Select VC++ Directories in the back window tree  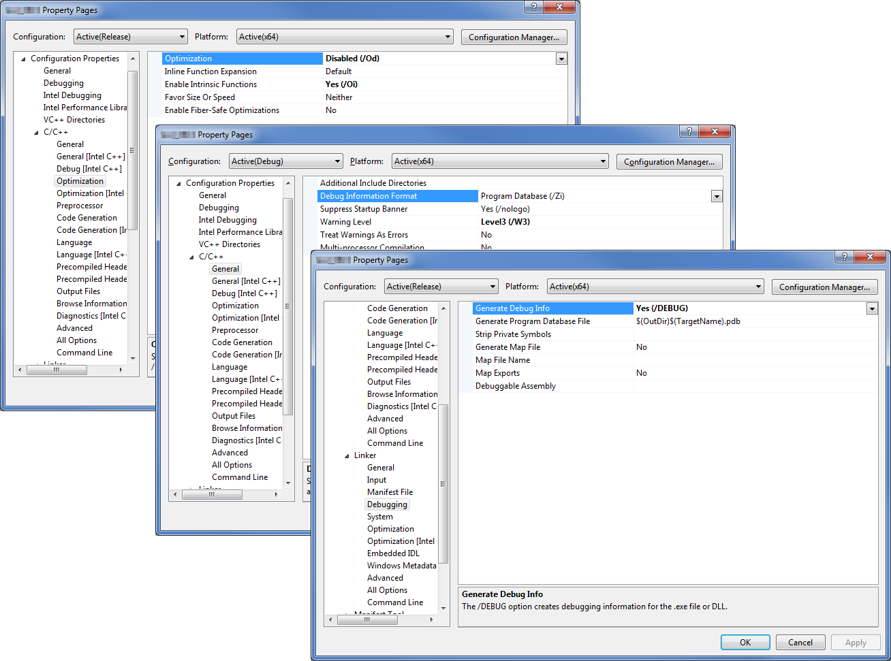tap(74, 120)
